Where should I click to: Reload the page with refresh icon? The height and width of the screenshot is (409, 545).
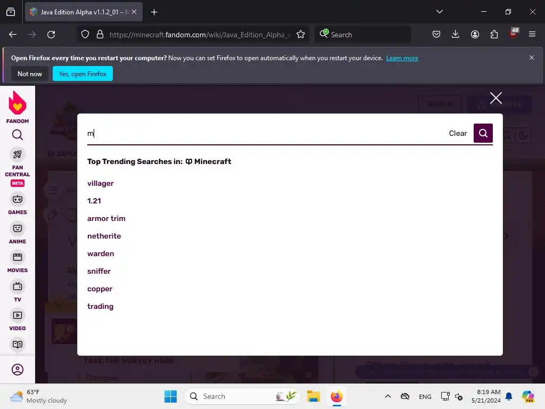click(51, 35)
